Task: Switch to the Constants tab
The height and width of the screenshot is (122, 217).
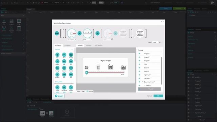Action: [x=67, y=46]
